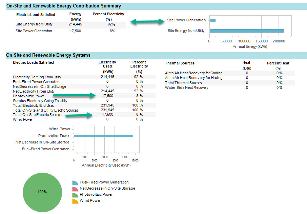Click the Site Energy from Utility chart bar
The image size is (307, 214).
pyautogui.click(x=247, y=31)
